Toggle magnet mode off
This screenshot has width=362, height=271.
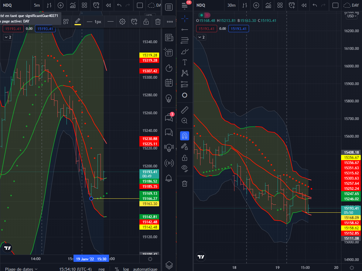(184, 135)
